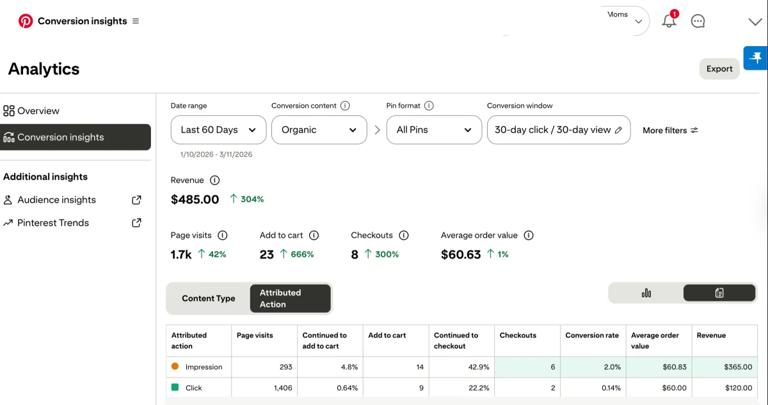Click the Export button
The width and height of the screenshot is (768, 405).
pyautogui.click(x=719, y=69)
